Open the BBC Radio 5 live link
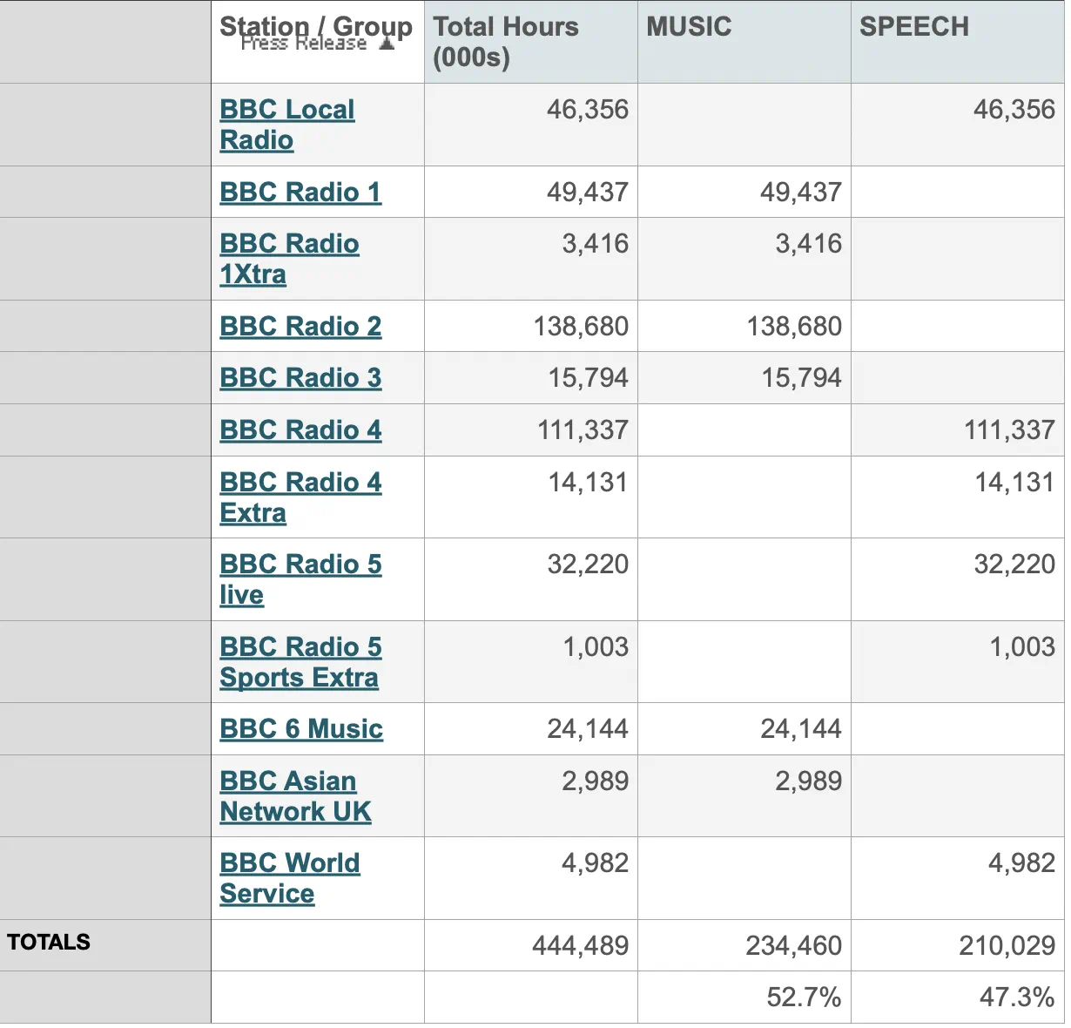 (x=300, y=579)
